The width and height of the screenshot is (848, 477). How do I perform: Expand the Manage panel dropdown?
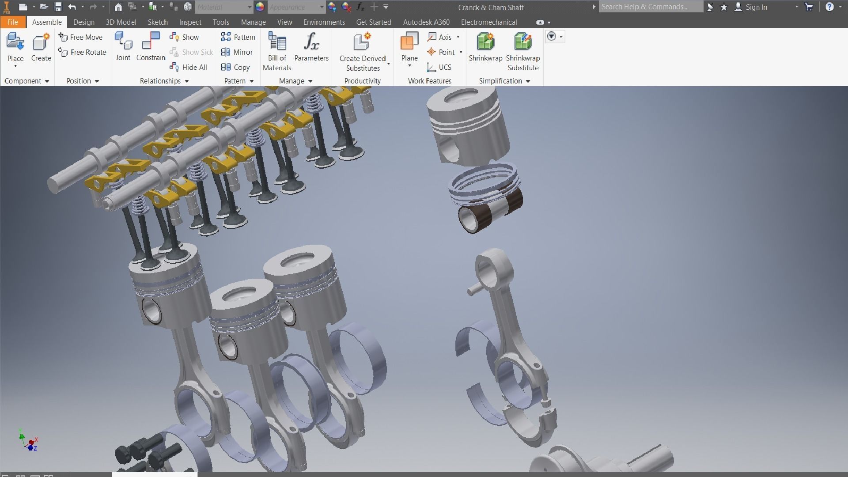click(310, 81)
